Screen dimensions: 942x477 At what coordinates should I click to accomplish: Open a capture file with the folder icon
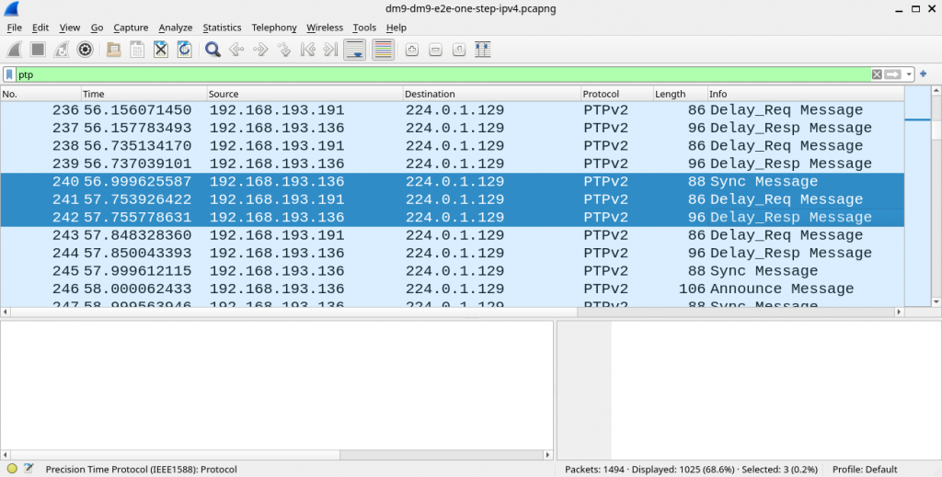[x=113, y=50]
